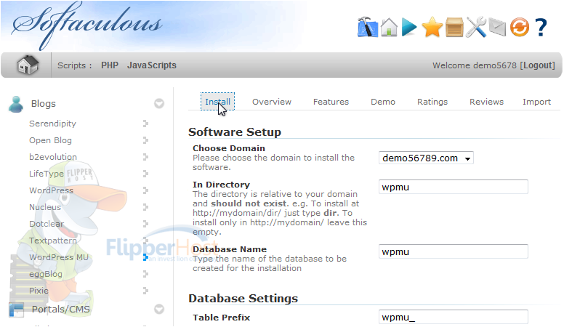The width and height of the screenshot is (564, 327).
Task: Log out via the Logout link
Action: [x=539, y=65]
